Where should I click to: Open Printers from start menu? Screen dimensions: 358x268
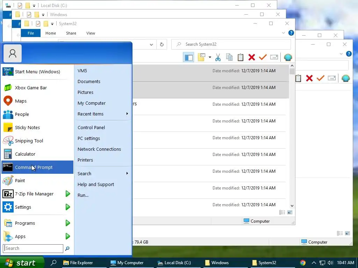pyautogui.click(x=103, y=160)
